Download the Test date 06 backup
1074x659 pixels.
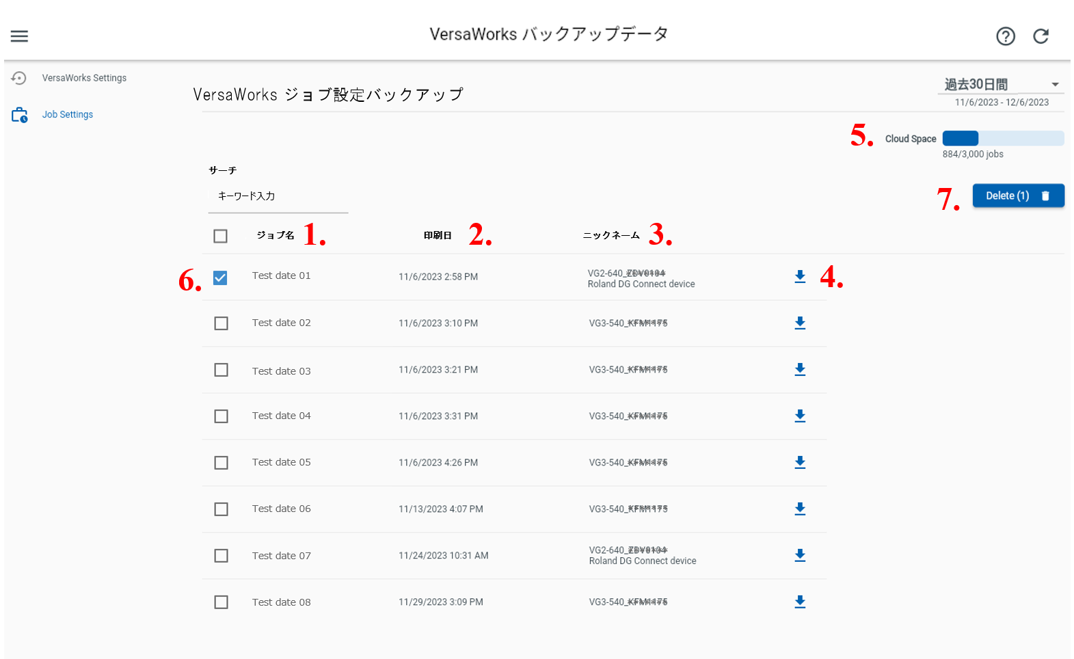800,509
